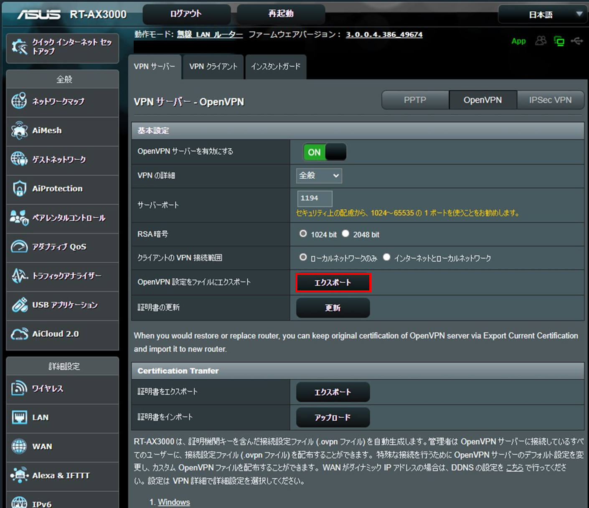Open Quick Internet Setup wizard icon
Screen dimensions: 589x508
pos(20,47)
